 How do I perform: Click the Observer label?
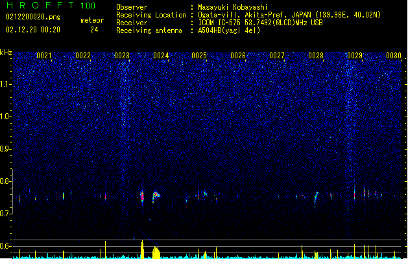tap(132, 7)
